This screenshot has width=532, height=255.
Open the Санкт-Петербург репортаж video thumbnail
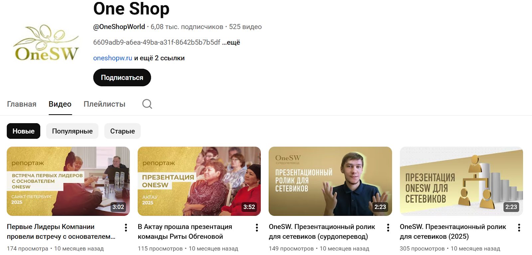pos(68,181)
